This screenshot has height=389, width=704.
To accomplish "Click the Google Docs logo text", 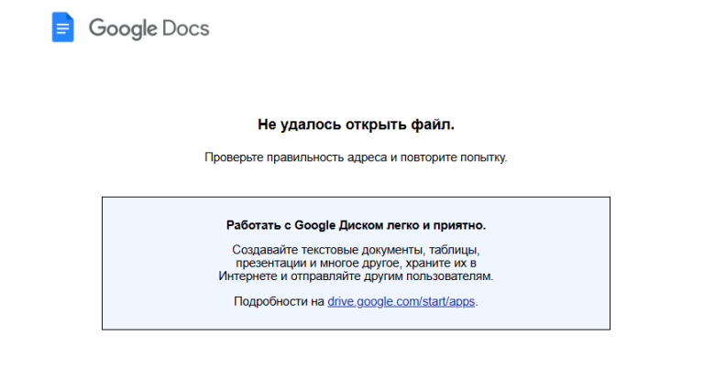I will [149, 28].
